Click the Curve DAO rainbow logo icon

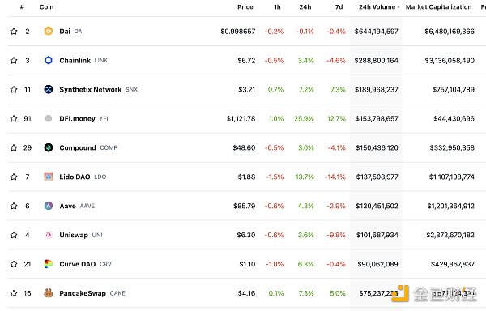pyautogui.click(x=49, y=264)
